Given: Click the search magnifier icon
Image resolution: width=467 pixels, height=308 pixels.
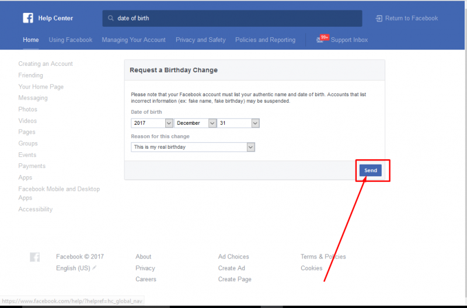Looking at the screenshot, I should 110,18.
